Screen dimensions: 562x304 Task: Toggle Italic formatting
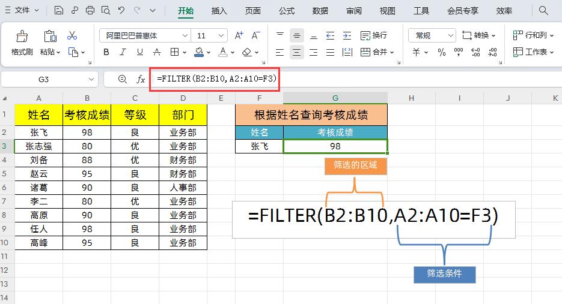pos(123,52)
